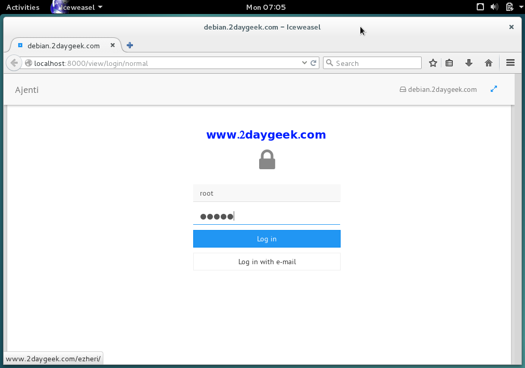
Task: Open the system status menu arrow
Action: [x=521, y=7]
